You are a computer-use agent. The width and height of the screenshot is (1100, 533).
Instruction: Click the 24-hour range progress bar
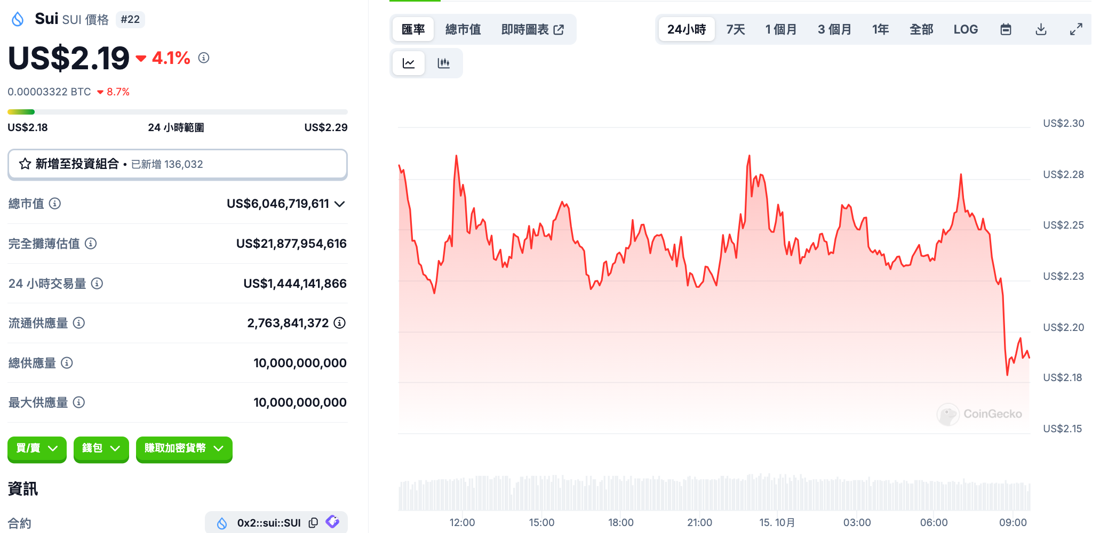click(177, 112)
